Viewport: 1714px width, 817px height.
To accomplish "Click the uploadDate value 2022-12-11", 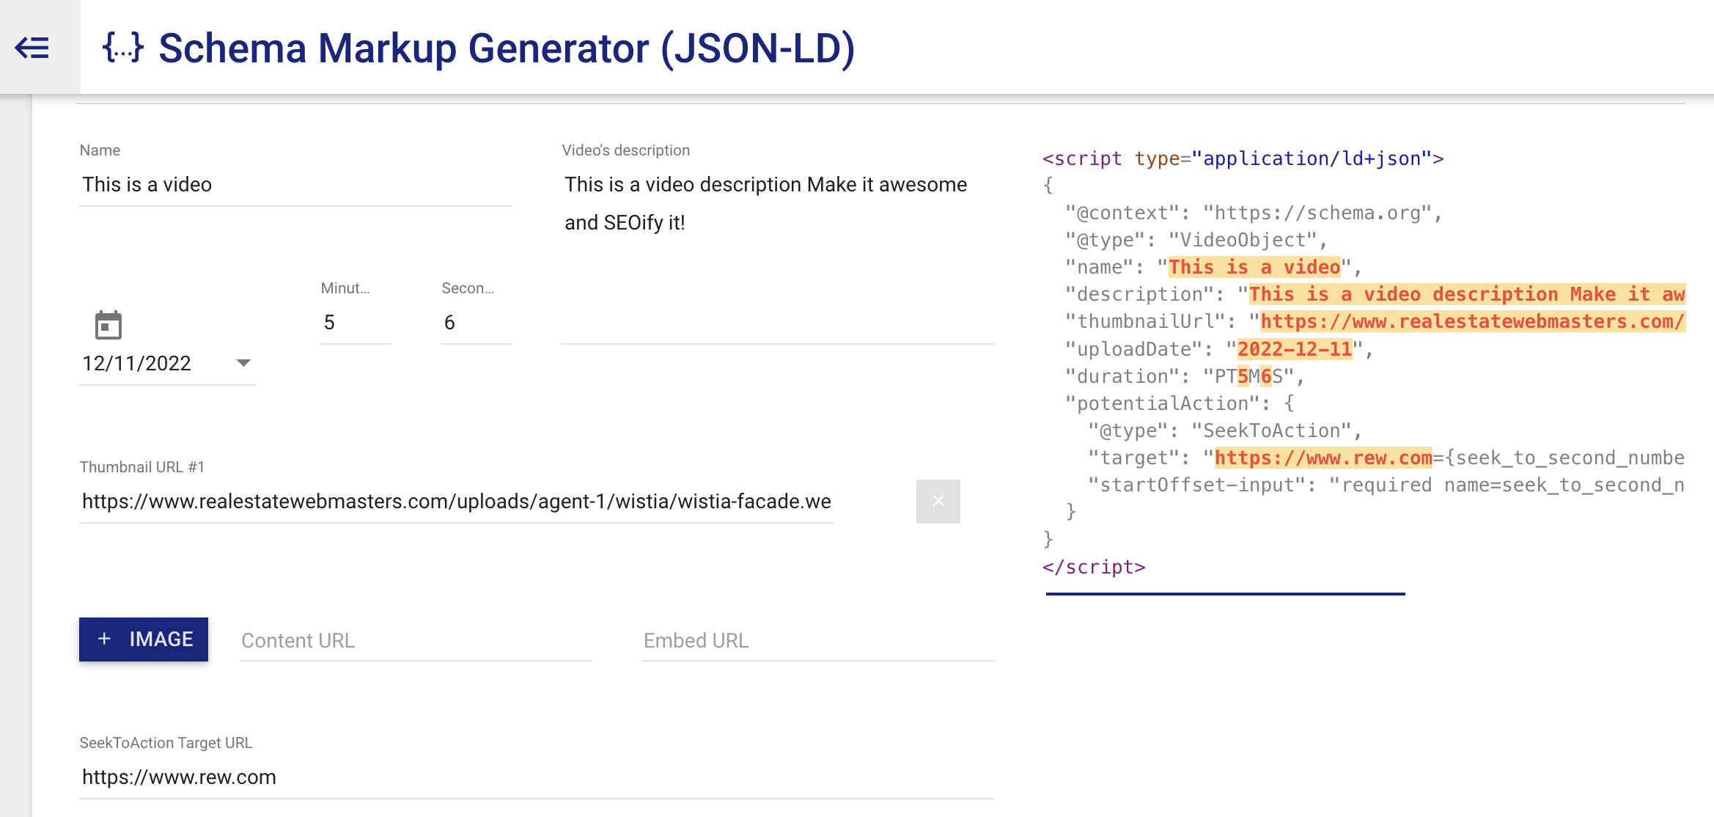I will click(x=1295, y=349).
